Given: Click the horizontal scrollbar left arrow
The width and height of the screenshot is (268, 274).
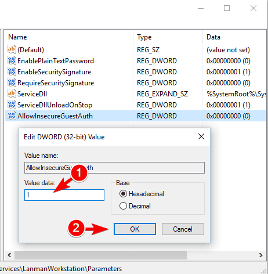Looking at the screenshot, I should point(9,255).
